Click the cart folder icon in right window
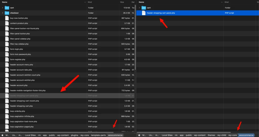Image resolution: width=259 pixels, height=137 pixels. (x=144, y=8)
